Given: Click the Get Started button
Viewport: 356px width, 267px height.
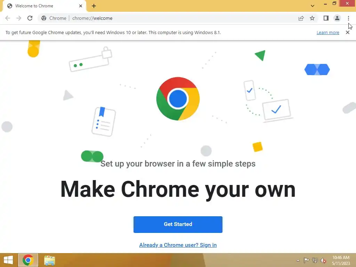Looking at the screenshot, I should click(178, 224).
